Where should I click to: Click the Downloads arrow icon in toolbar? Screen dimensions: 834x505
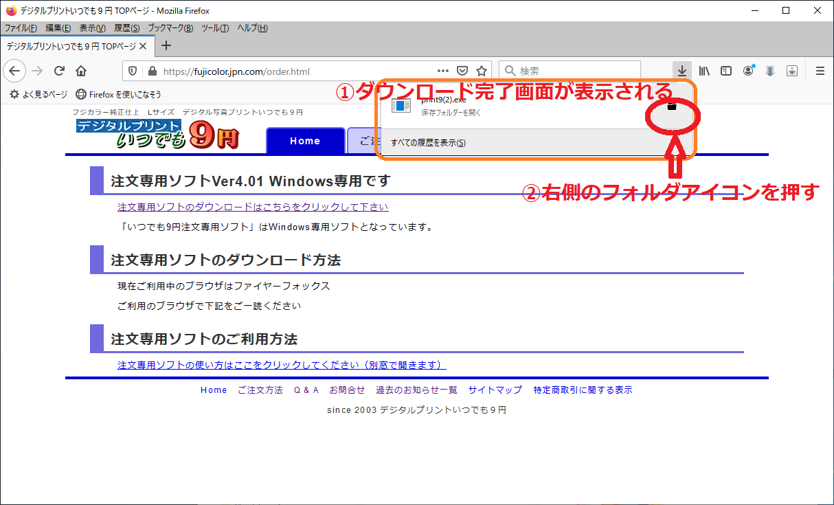tap(681, 71)
